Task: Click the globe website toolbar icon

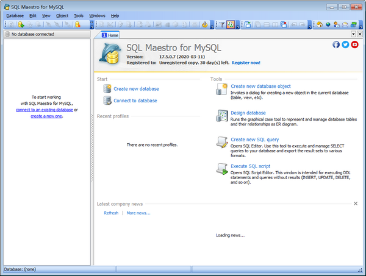Action: 328,24
